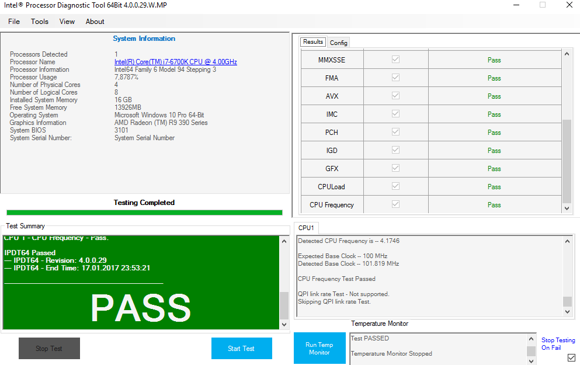The width and height of the screenshot is (580, 365).
Task: Click the Temperature Monitor scroll up arrow
Action: tap(531, 339)
